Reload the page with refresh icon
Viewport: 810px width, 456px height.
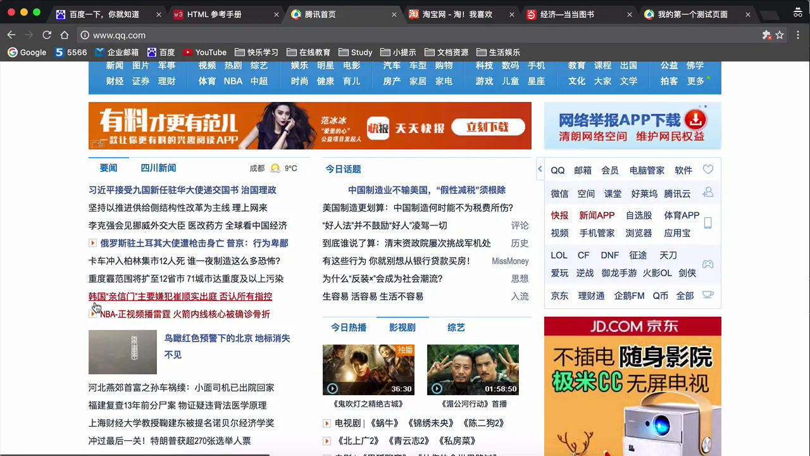tap(47, 35)
